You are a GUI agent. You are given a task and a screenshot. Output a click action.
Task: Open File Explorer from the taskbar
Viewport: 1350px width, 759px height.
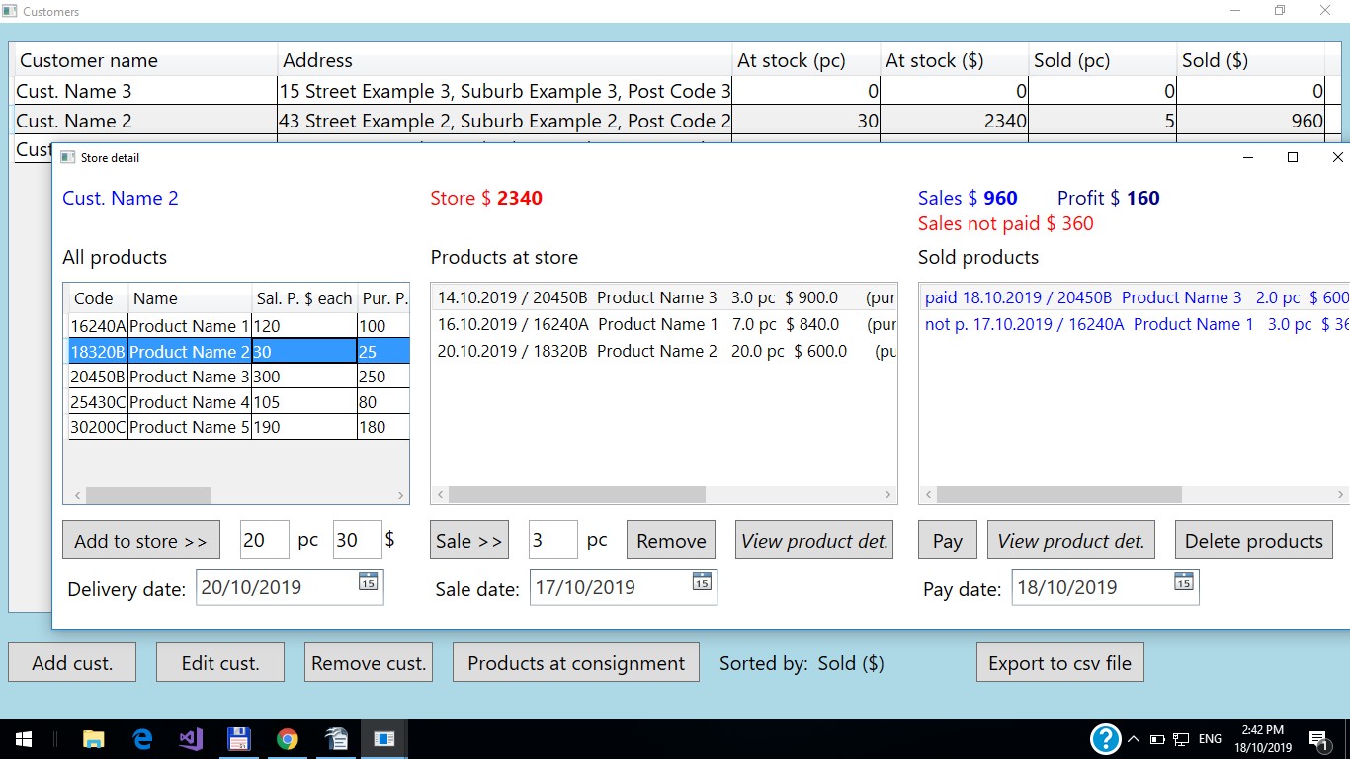[x=94, y=739]
